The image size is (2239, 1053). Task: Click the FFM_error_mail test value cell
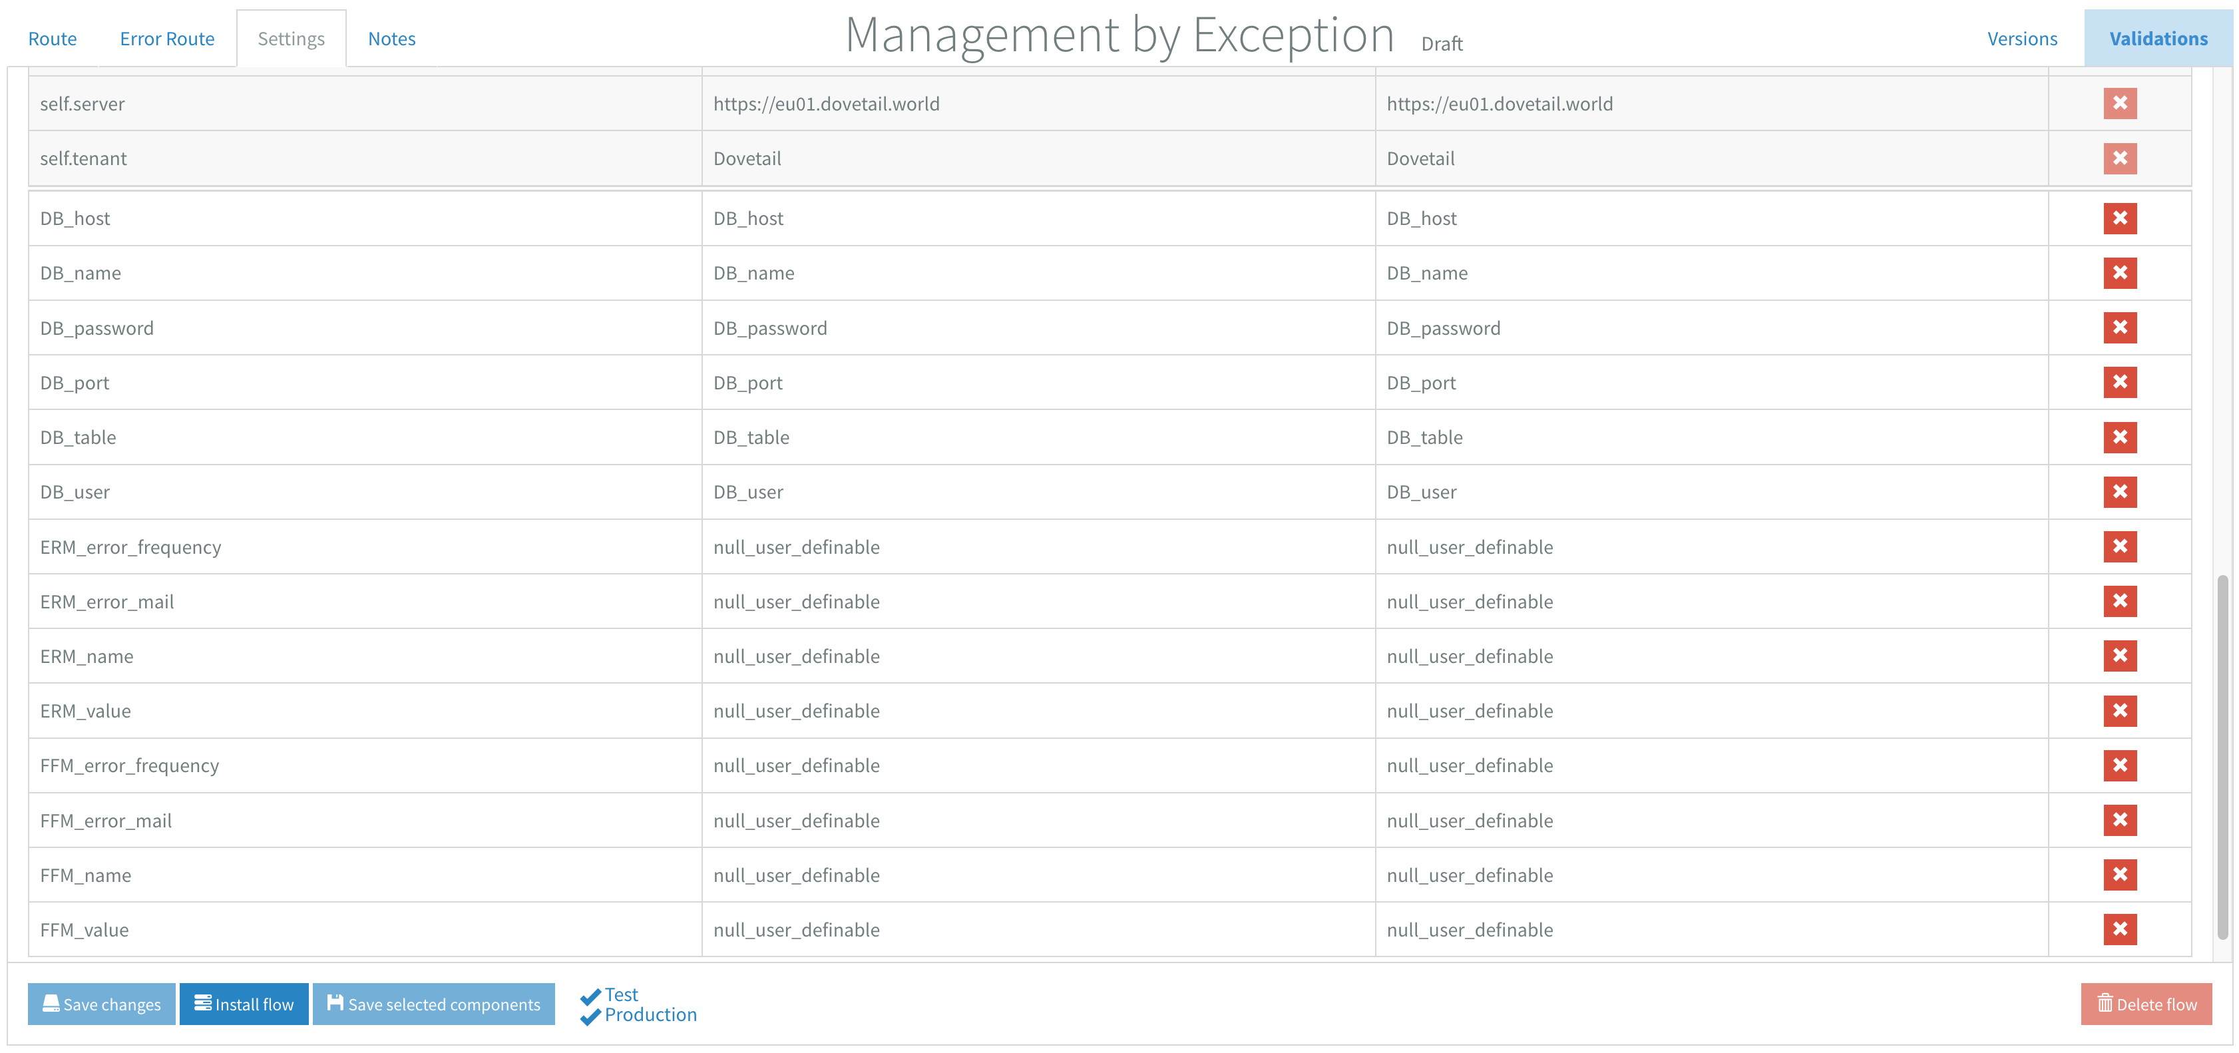[x=1038, y=821]
